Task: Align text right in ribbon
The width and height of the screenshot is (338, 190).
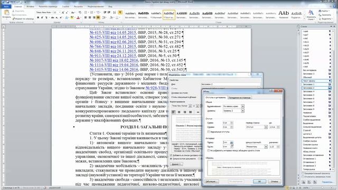Action: coord(94,17)
